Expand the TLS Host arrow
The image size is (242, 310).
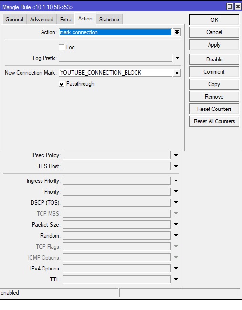176,166
